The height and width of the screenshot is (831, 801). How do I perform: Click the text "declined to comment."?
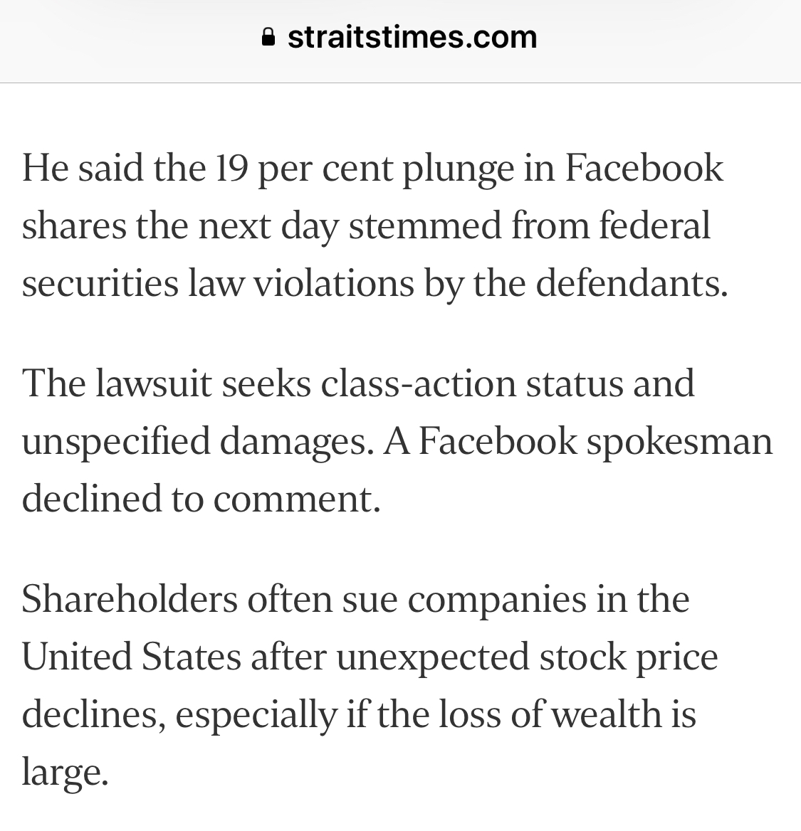coord(201,499)
